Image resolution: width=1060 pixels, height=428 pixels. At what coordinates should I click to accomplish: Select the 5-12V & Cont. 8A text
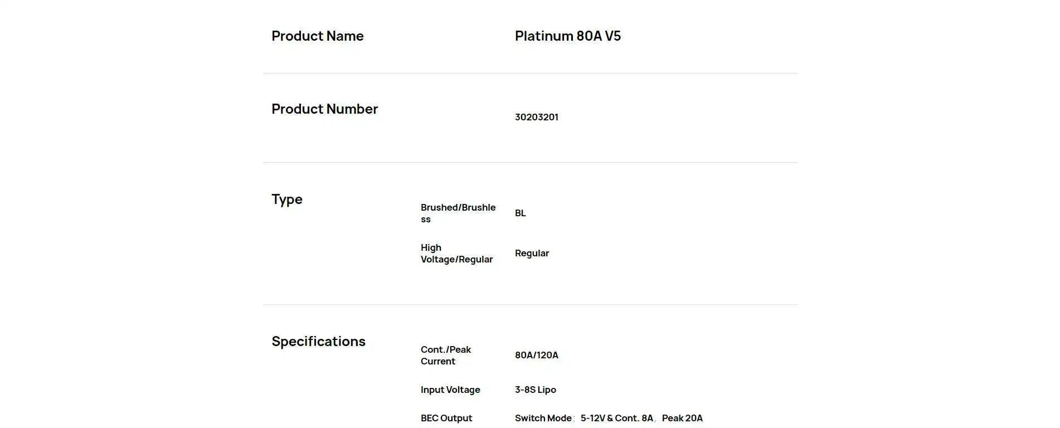(x=616, y=418)
